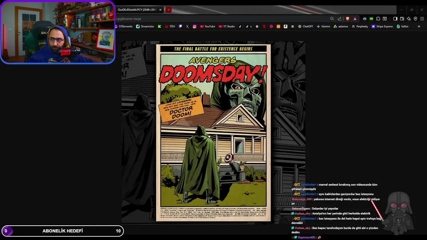This screenshot has width=427, height=240.
Task: Expand hidden bookmarks with double chevron
Action: 419,26
